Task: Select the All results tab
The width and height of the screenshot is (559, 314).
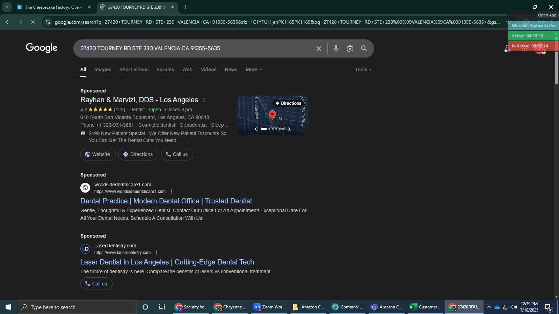Action: coord(83,69)
